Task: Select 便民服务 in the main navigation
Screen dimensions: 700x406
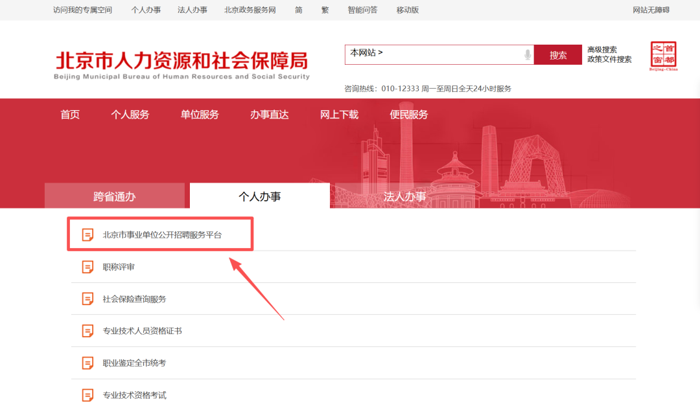Action: pyautogui.click(x=409, y=115)
